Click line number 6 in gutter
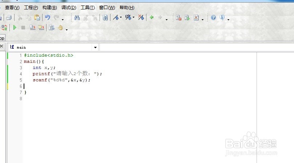 (x=21, y=86)
